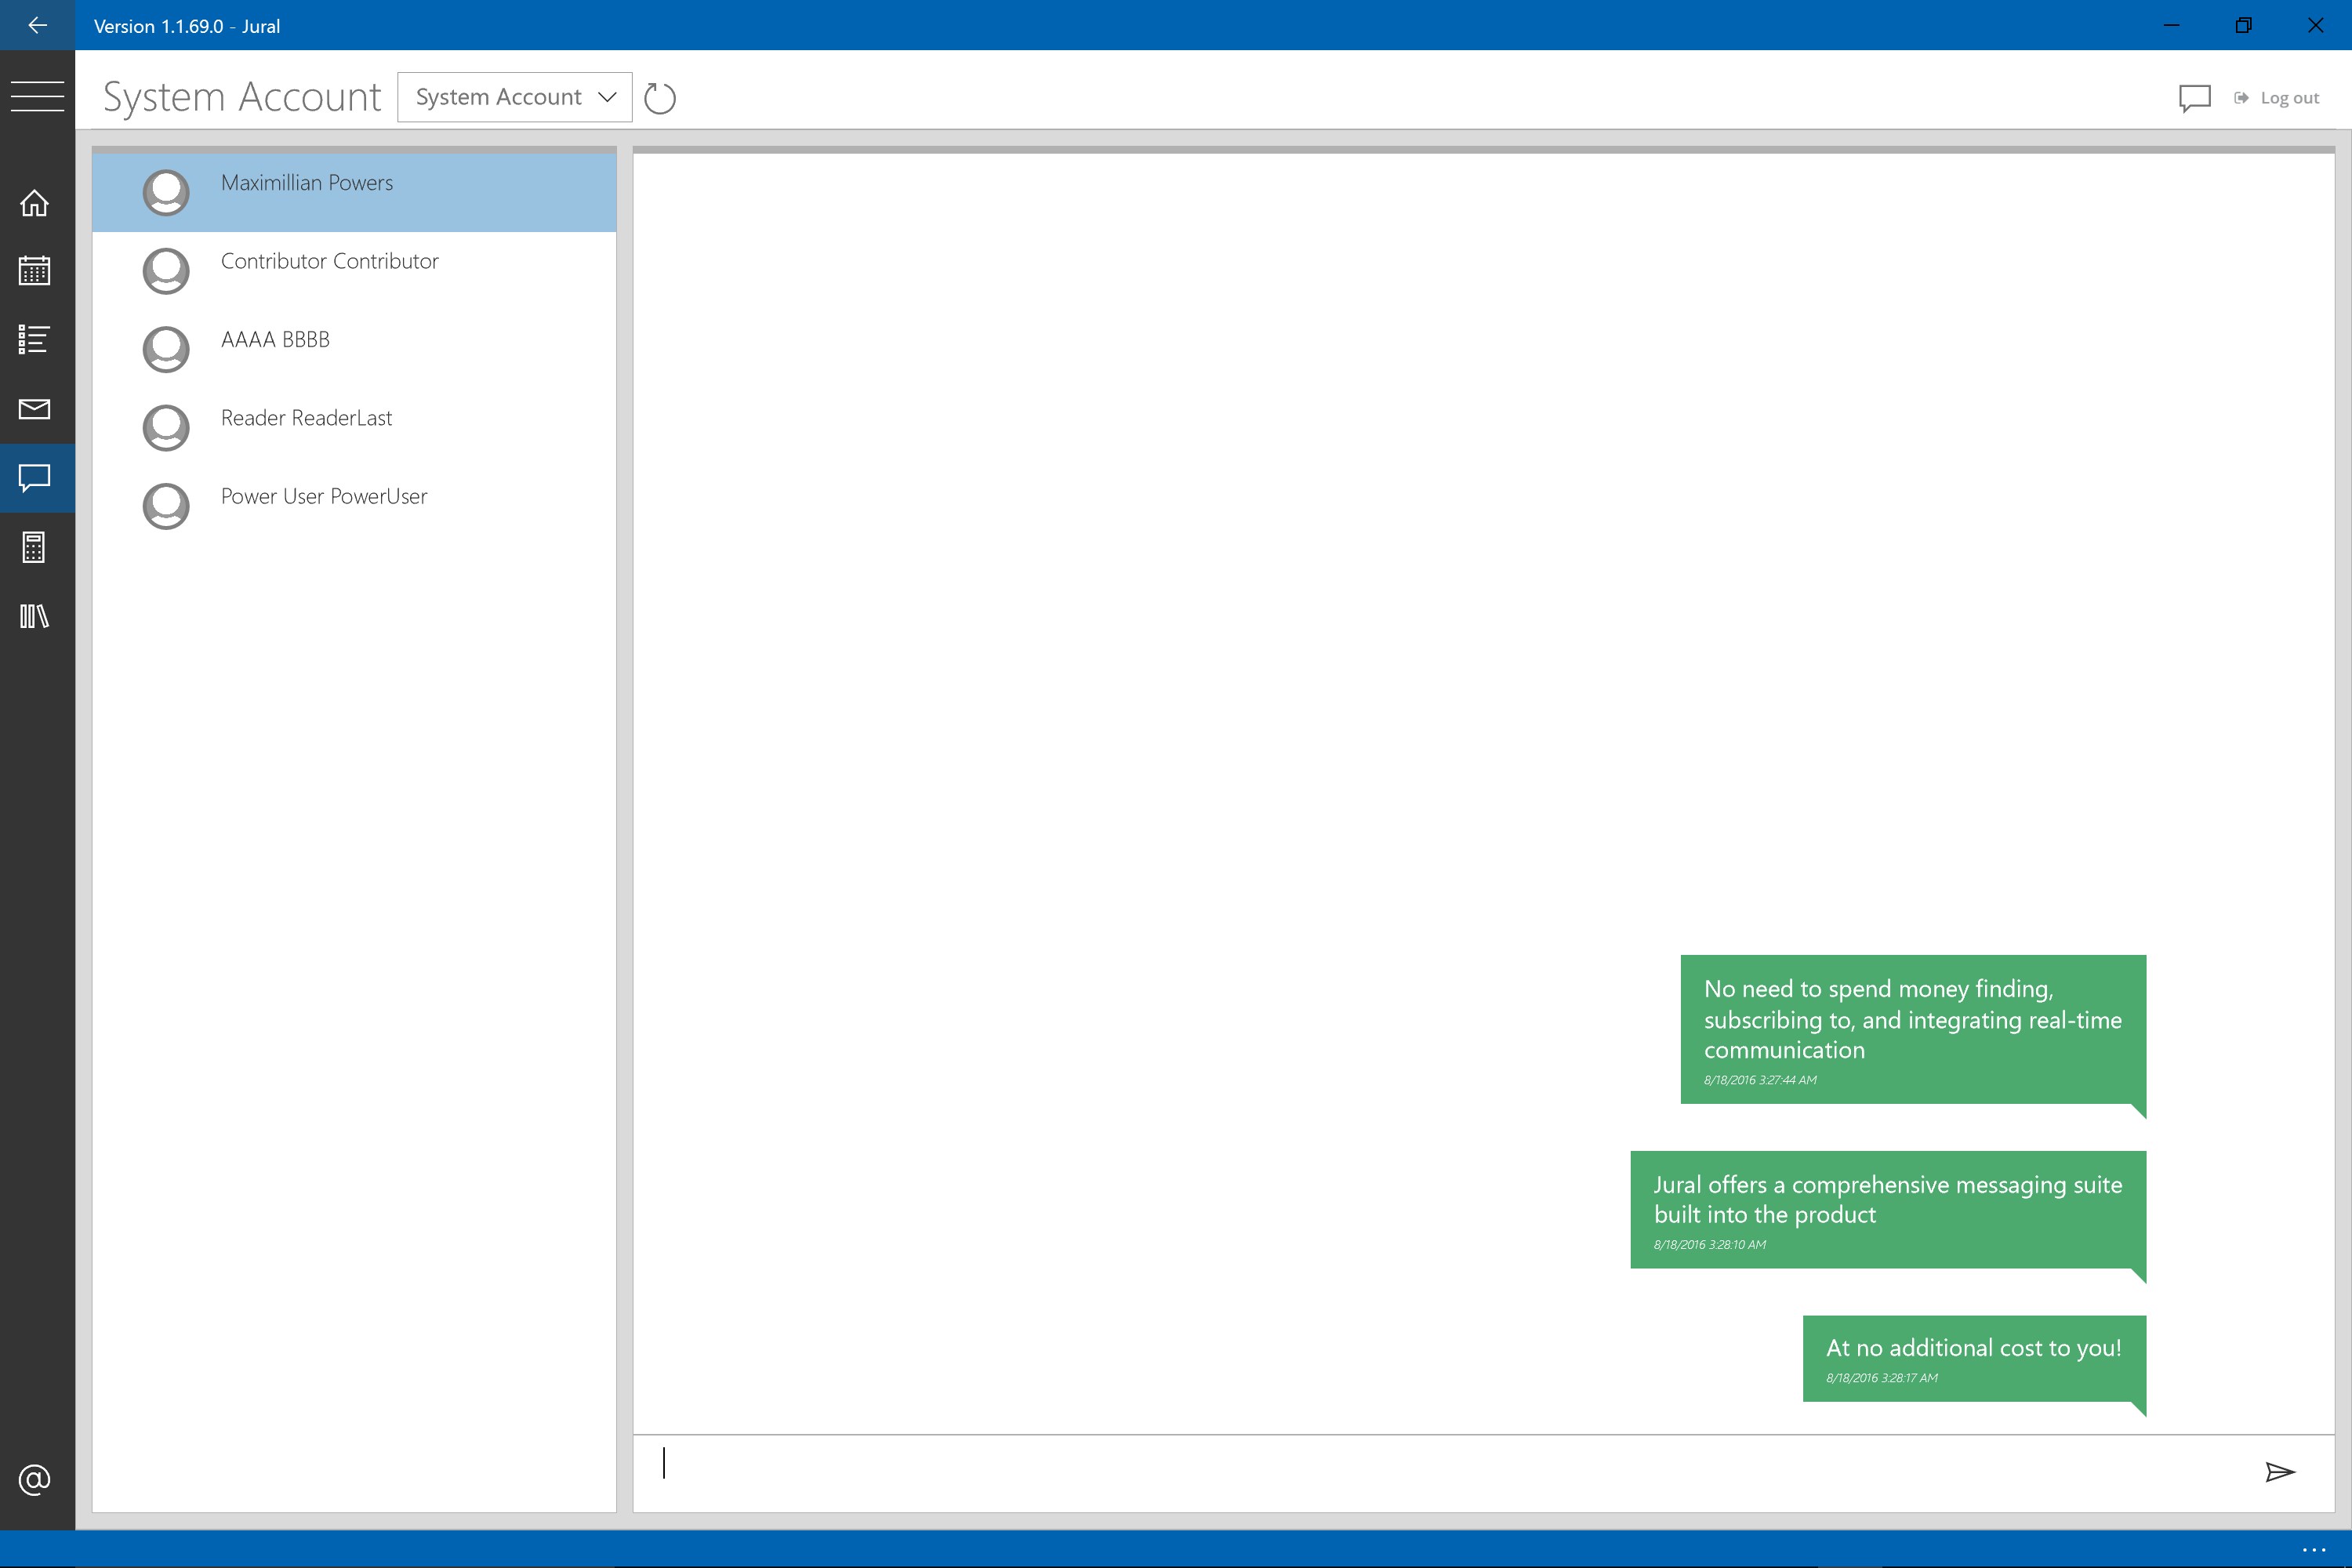Open the hamburger navigation menu

37,96
